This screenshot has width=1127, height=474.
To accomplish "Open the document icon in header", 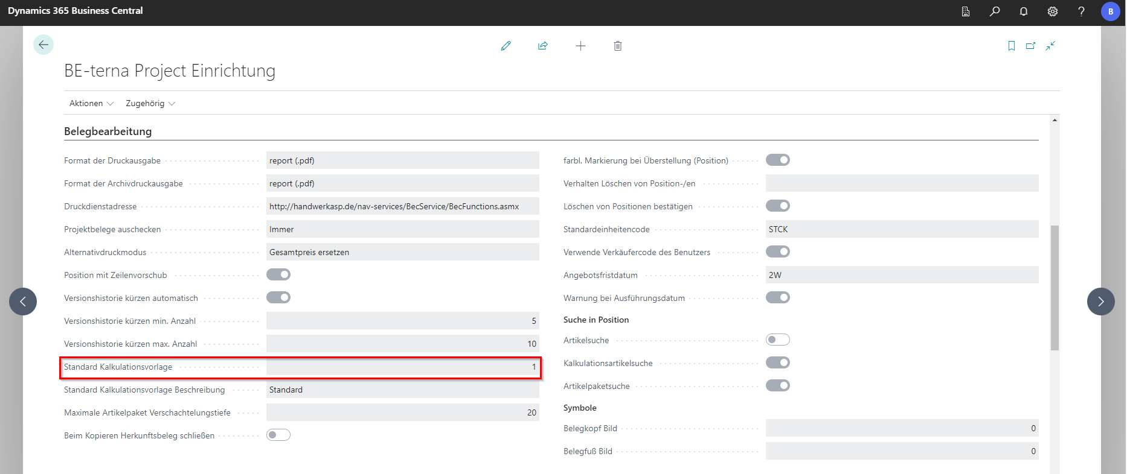I will tap(966, 11).
